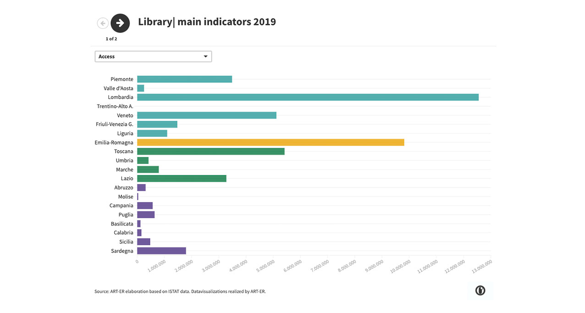The image size is (585, 313).
Task: Click the Sardegna purple bar
Action: 161,251
